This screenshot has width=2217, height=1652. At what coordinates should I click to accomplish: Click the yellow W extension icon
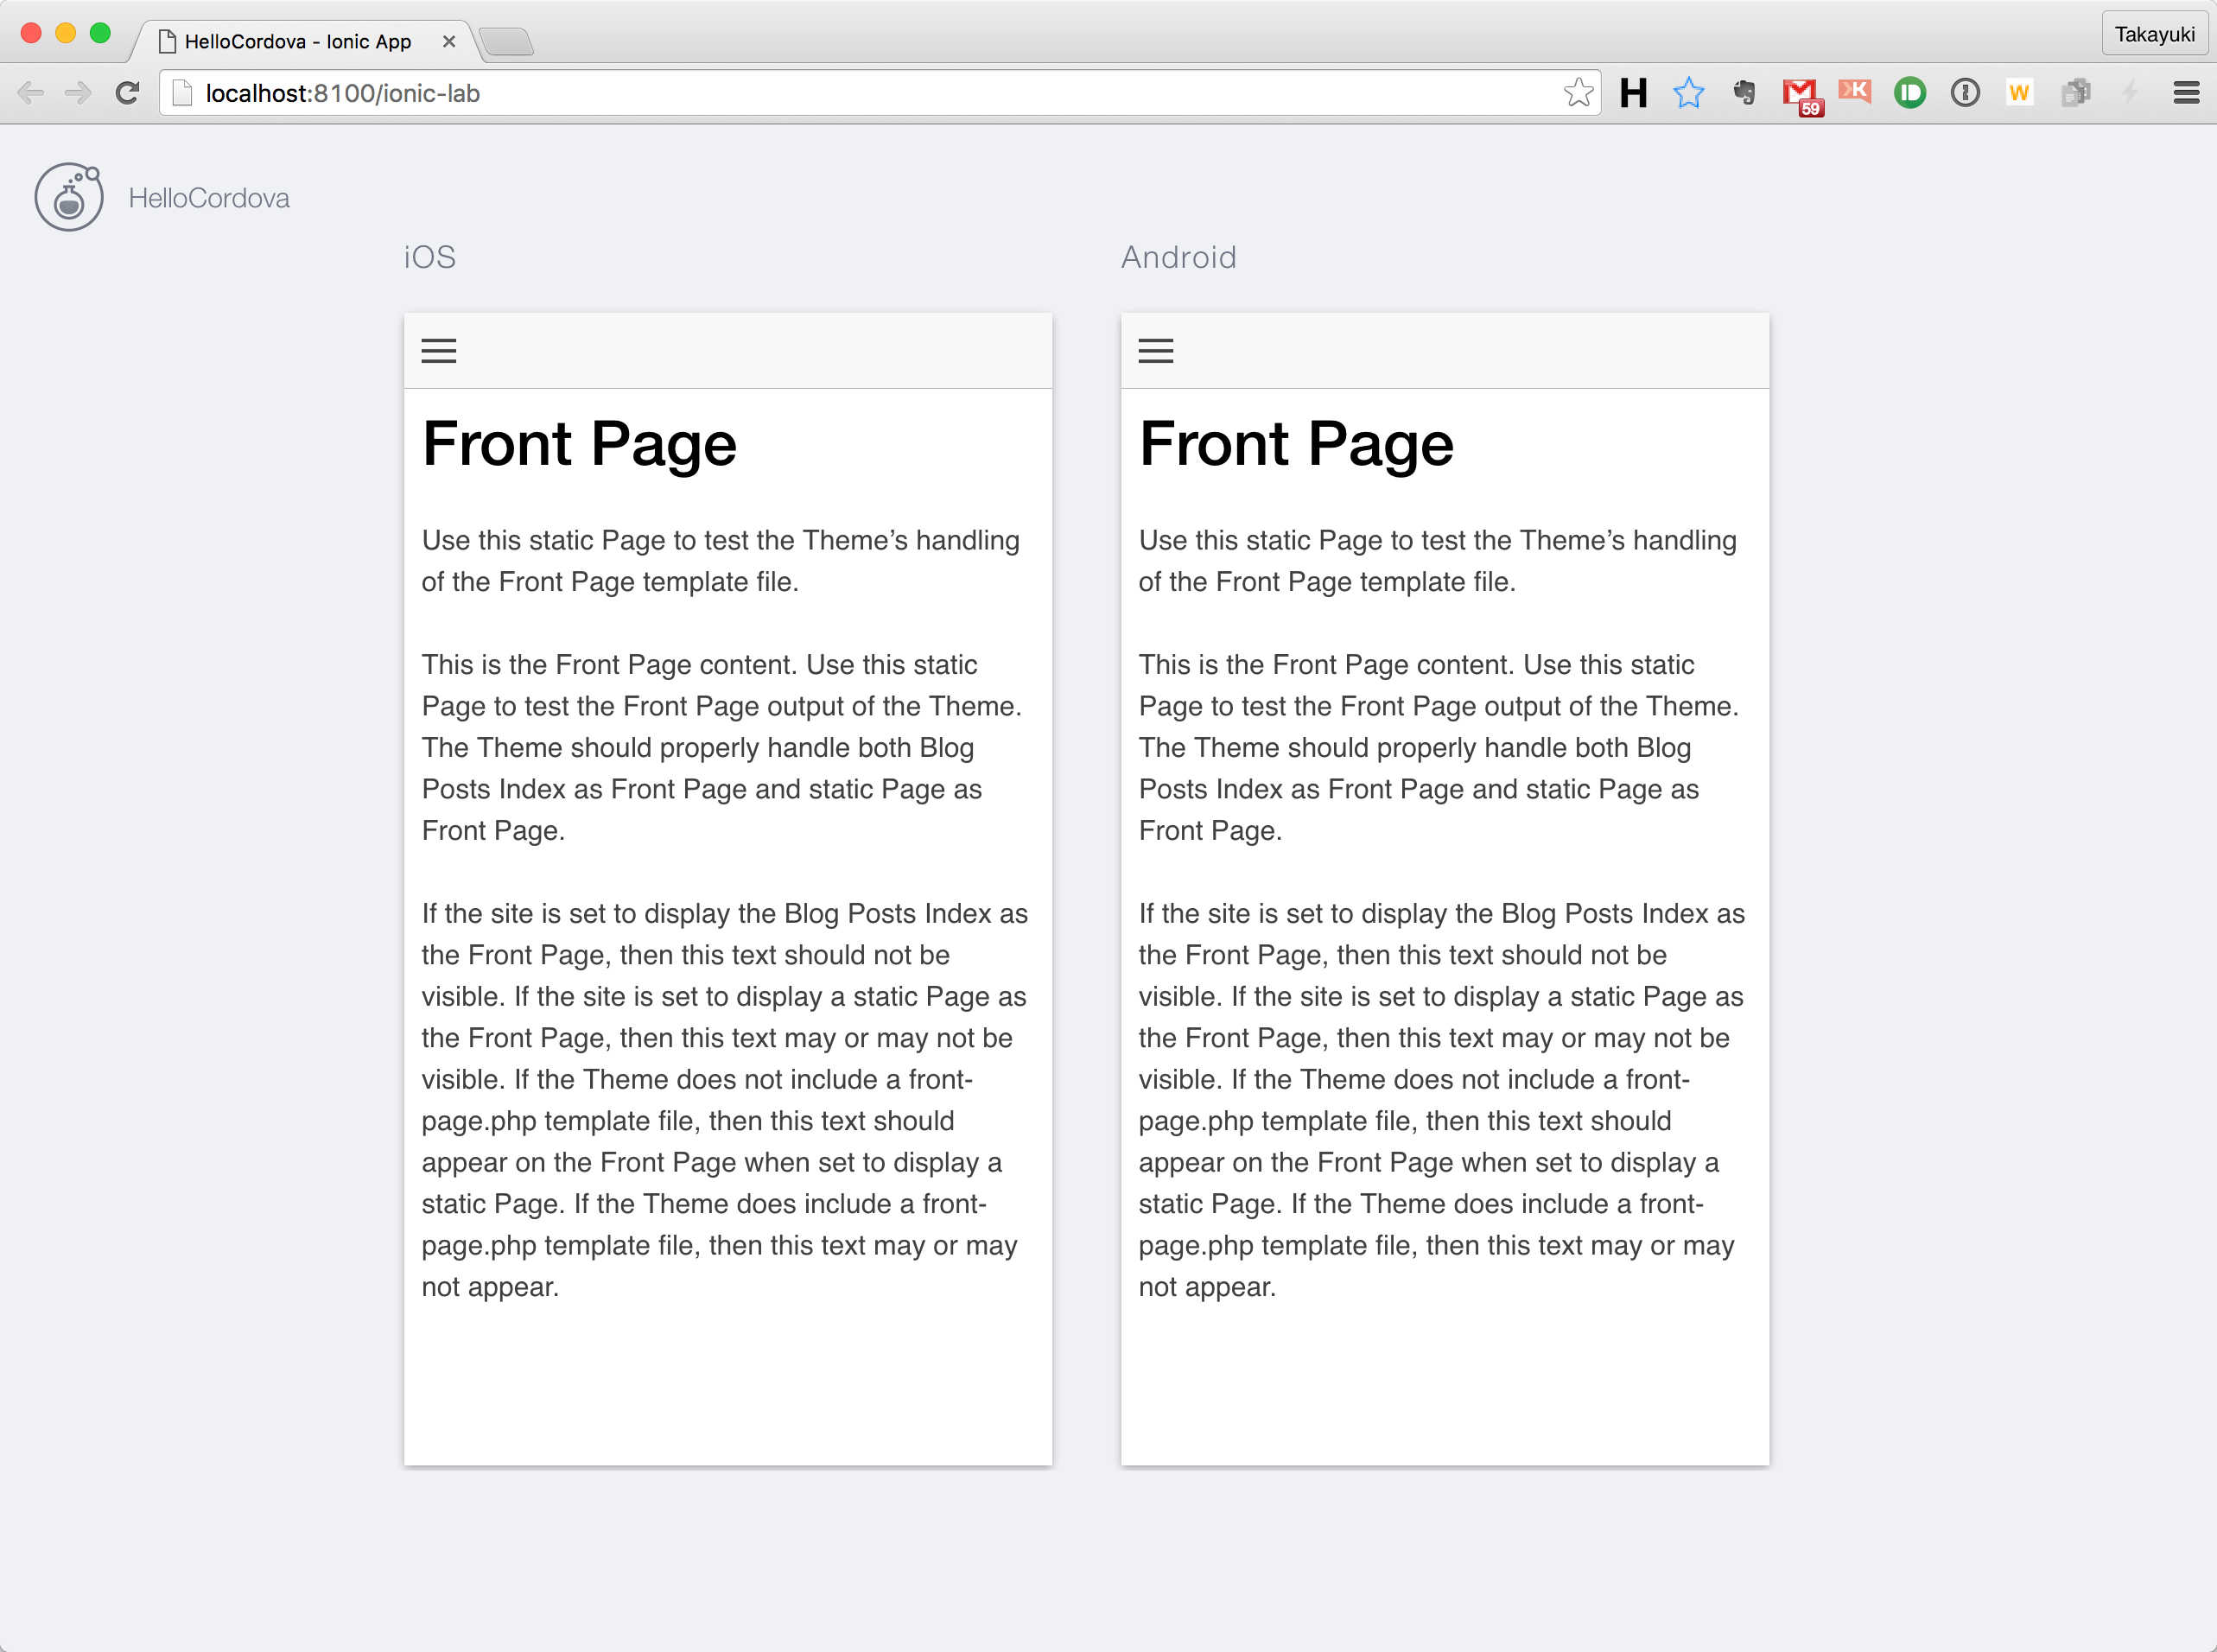click(x=2019, y=93)
